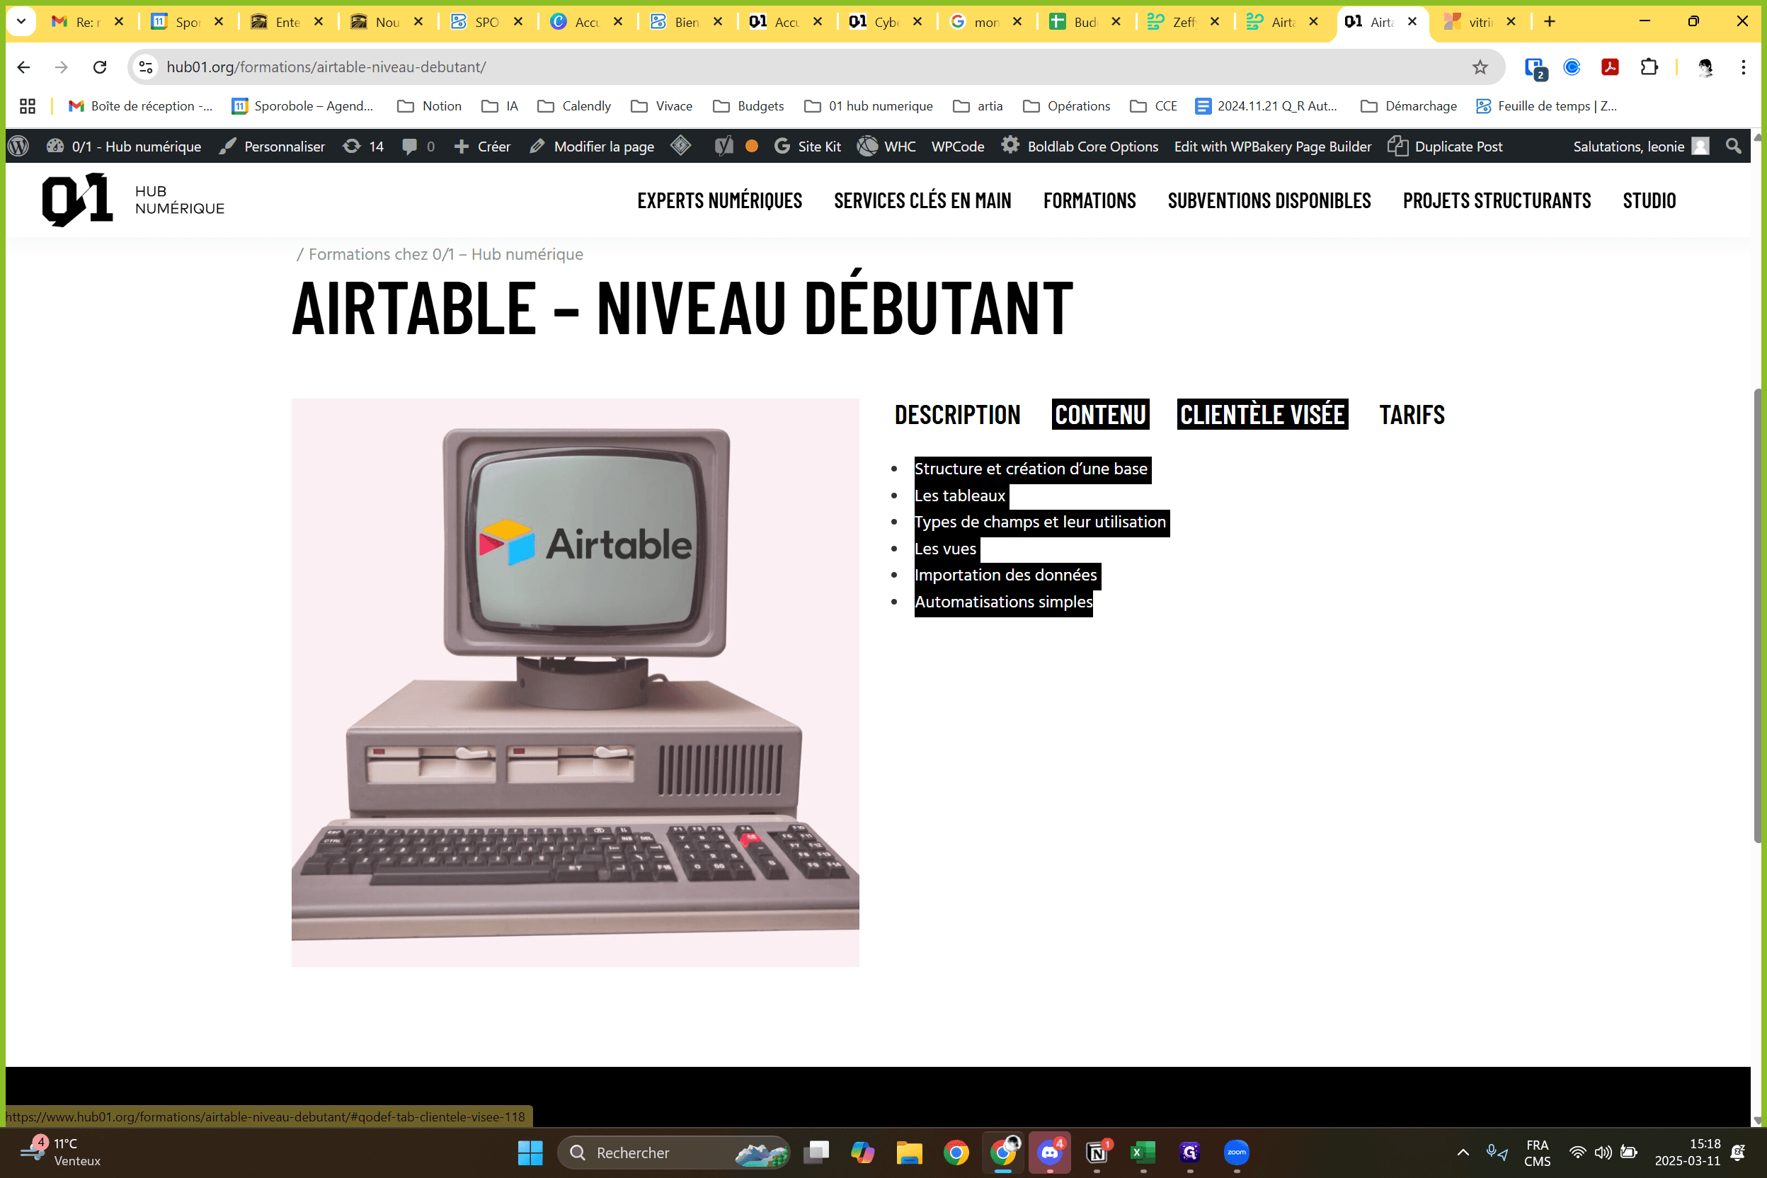
Task: Open Projets structurants menu item
Action: [x=1497, y=200]
